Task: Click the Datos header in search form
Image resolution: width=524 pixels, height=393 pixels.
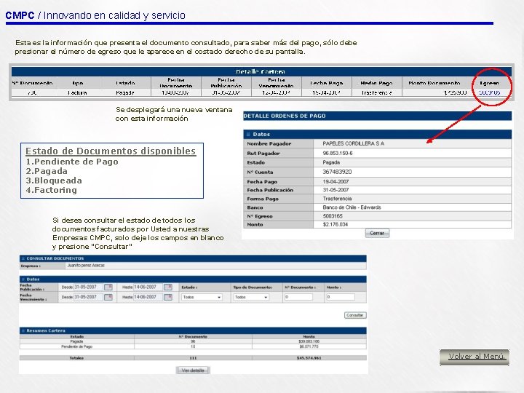Action: (x=193, y=279)
